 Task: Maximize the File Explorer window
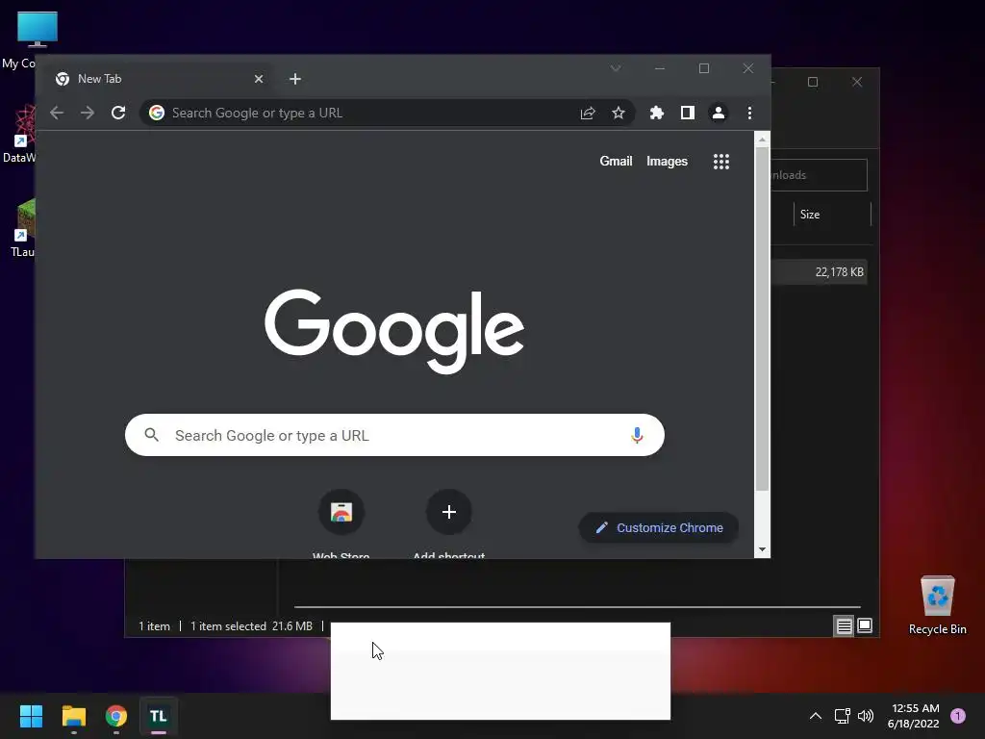813,82
